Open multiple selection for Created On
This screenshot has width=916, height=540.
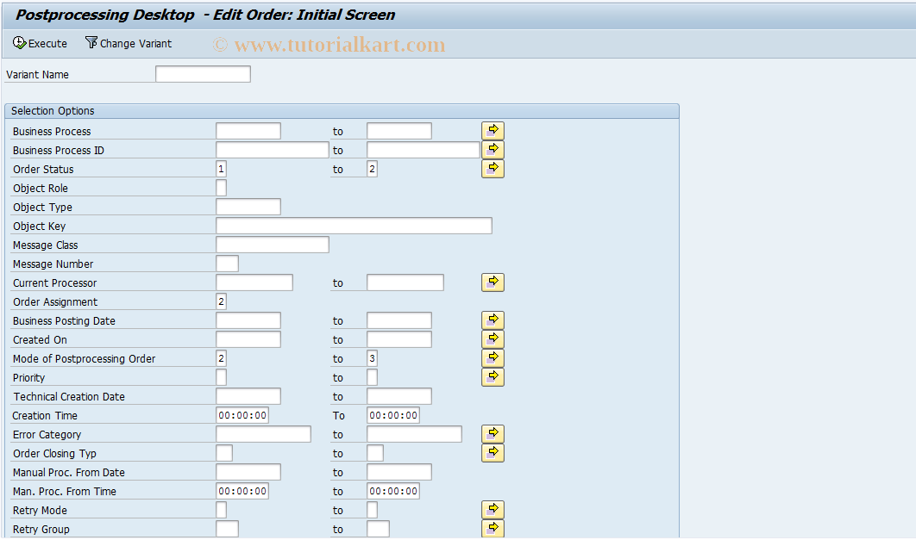(493, 338)
